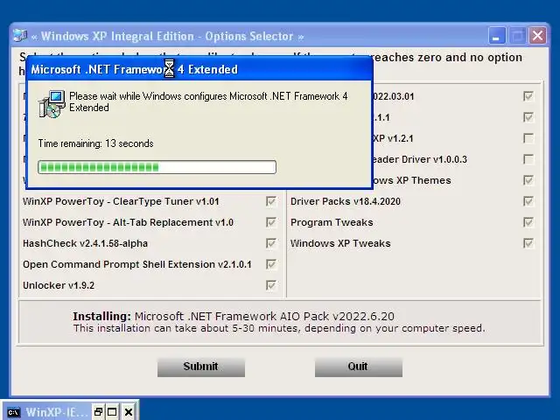This screenshot has height=420, width=560.
Task: Toggle ClearType Tuner v1.01 checkbox
Action: 271,201
